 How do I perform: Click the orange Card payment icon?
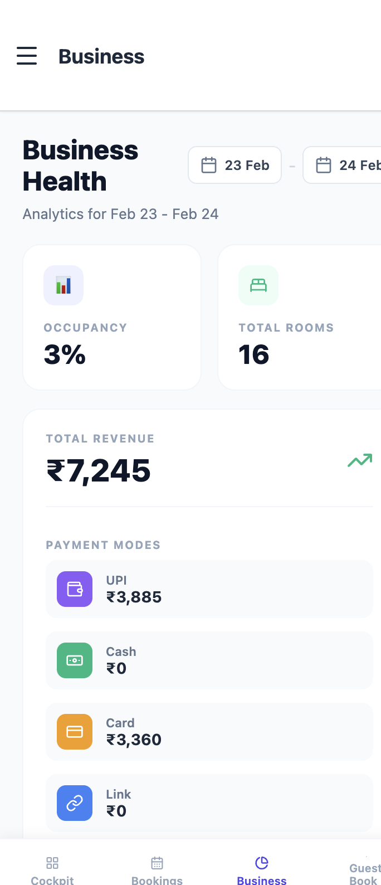pos(75,732)
